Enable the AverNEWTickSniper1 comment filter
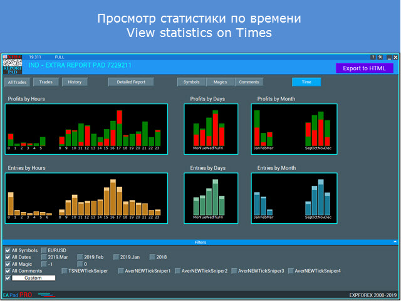Screen dimensions: 401x301 (121, 271)
